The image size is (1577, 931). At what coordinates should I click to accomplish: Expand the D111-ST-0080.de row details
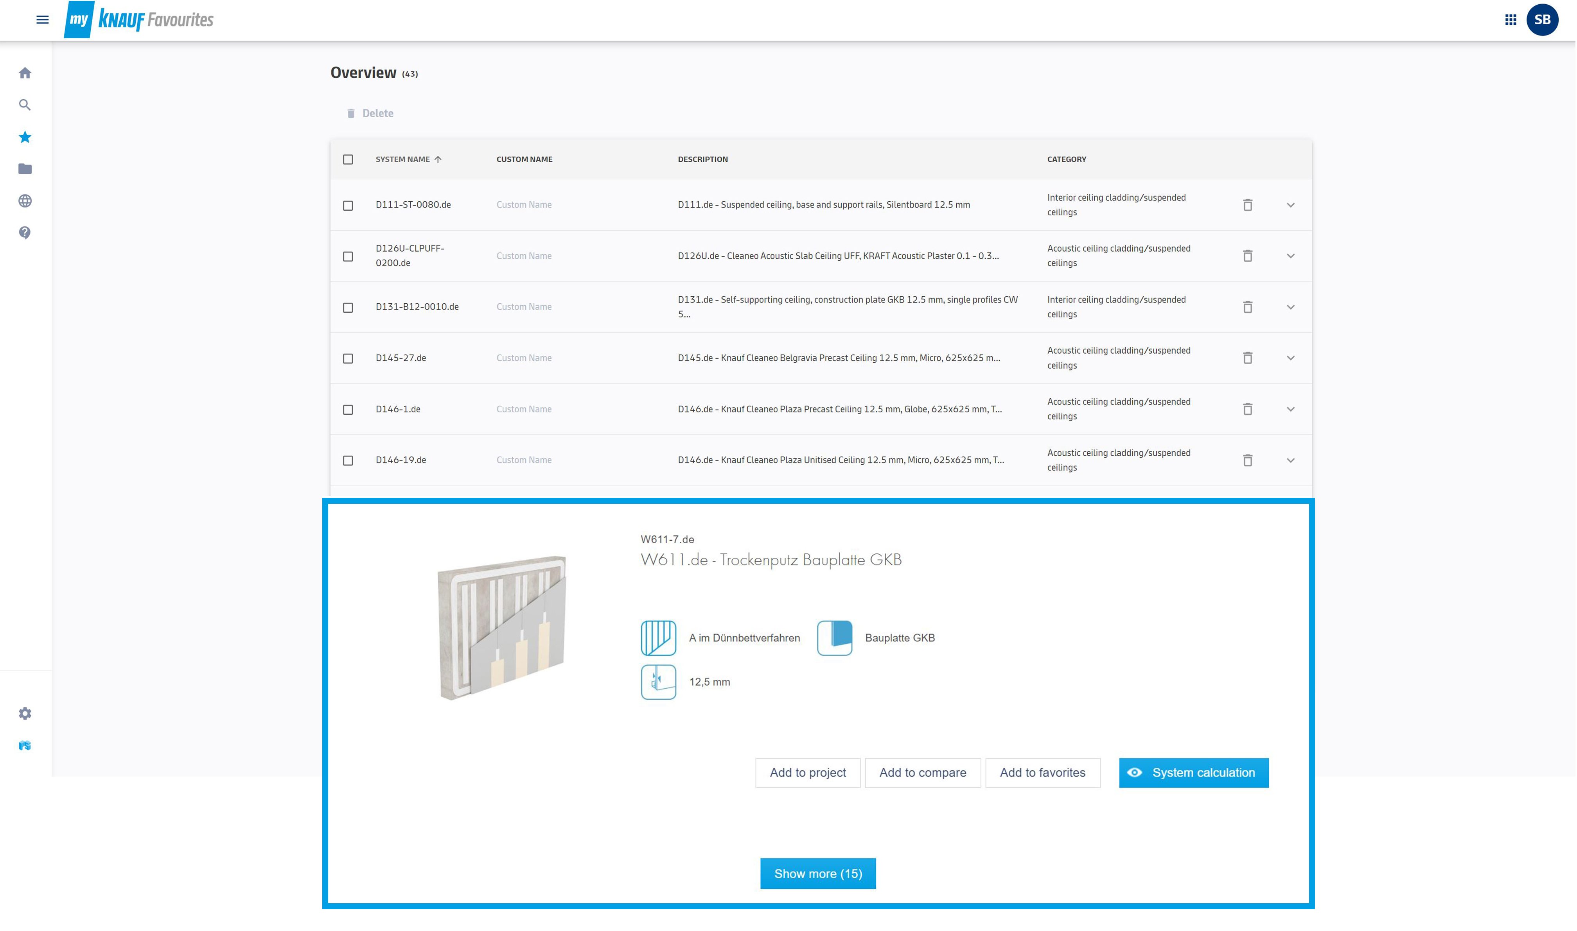[x=1291, y=205]
